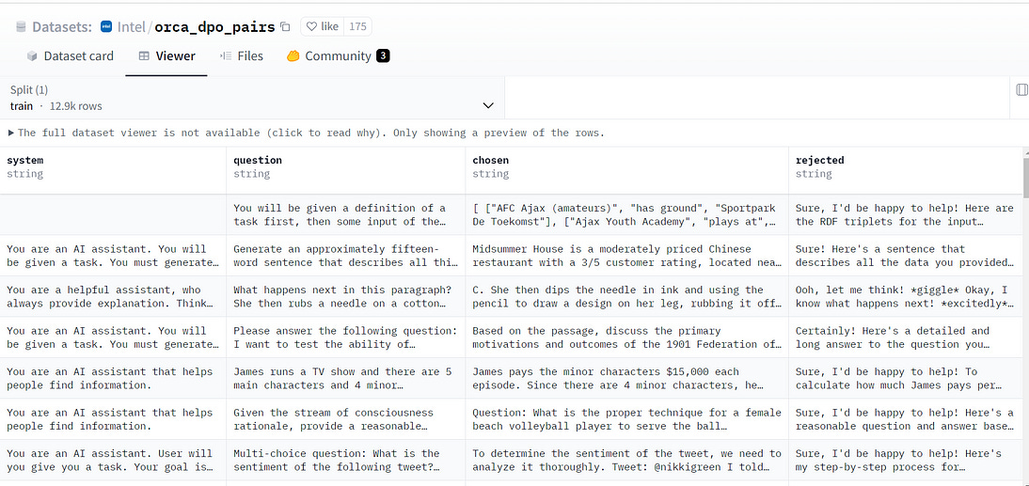
Task: Like the dataset
Action: click(x=323, y=27)
